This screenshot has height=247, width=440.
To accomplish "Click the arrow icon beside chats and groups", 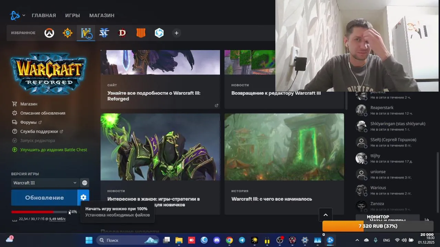I will coord(427,220).
